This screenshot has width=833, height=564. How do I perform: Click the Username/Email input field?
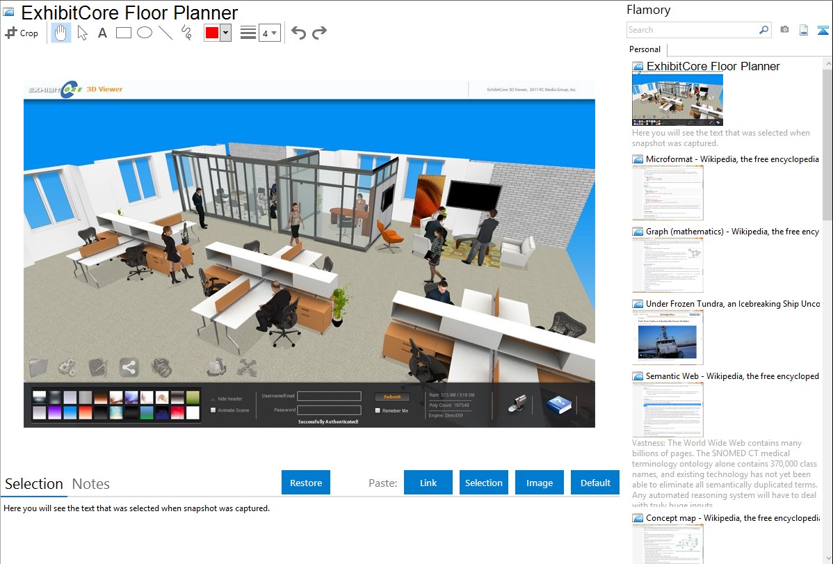pos(330,396)
